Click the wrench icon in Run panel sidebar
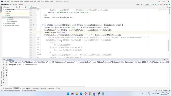This screenshot has width=171, height=96. 3,65
